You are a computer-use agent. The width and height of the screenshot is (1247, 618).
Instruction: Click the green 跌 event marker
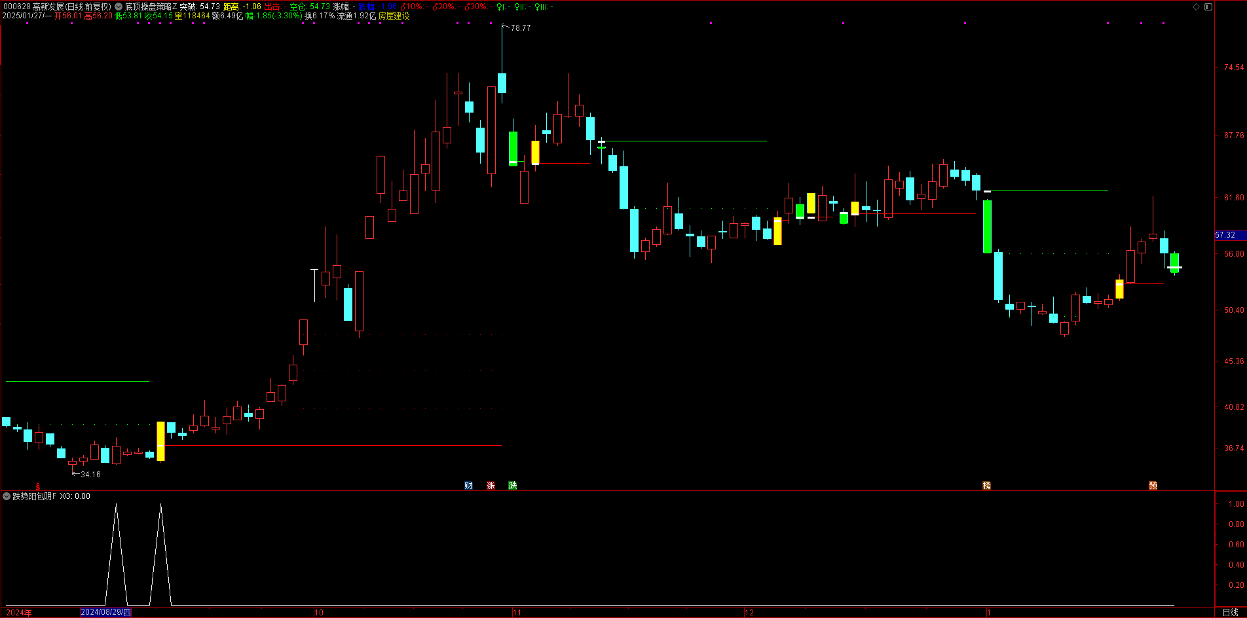(x=513, y=485)
